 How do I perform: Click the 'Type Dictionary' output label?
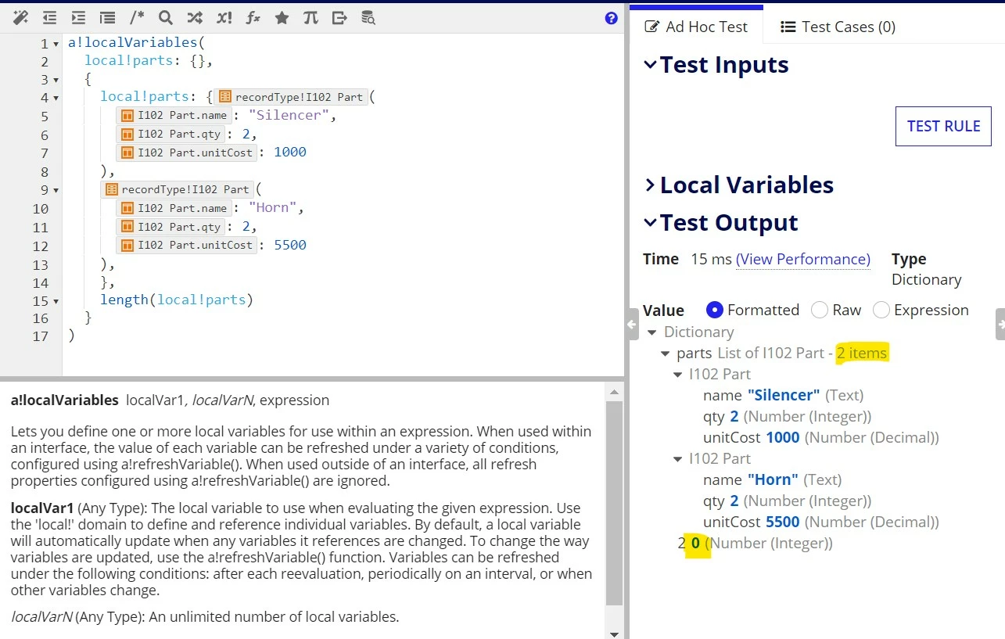926,269
